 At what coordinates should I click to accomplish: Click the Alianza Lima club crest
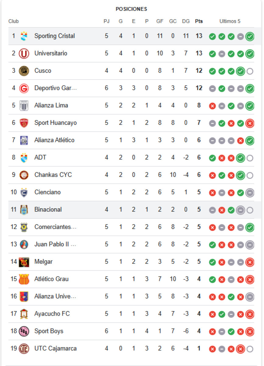point(24,106)
